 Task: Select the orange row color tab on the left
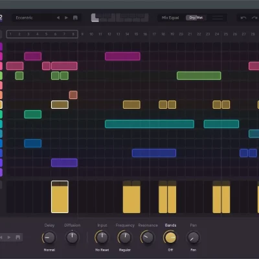[x=1, y=95]
